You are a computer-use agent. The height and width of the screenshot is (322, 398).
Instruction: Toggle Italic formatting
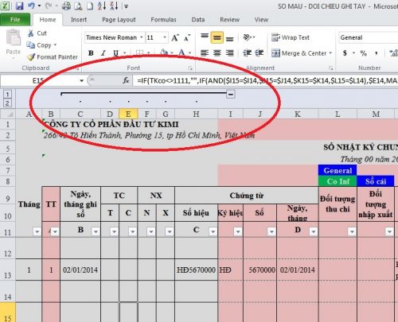point(103,53)
